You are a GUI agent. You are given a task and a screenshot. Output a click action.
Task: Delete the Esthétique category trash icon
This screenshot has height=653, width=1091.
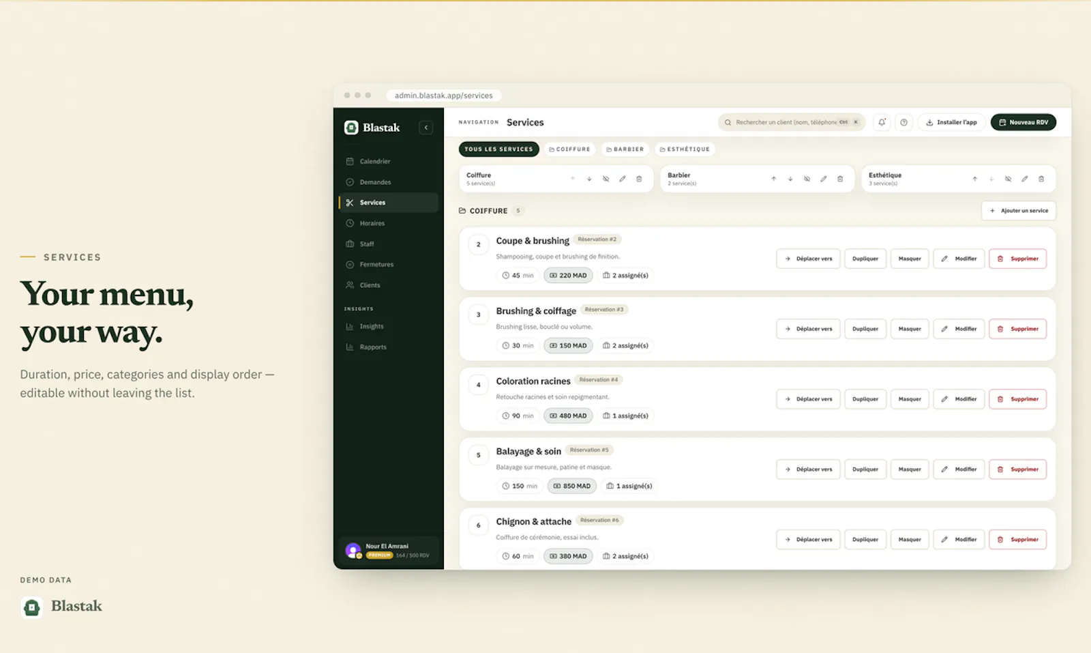coord(1041,179)
